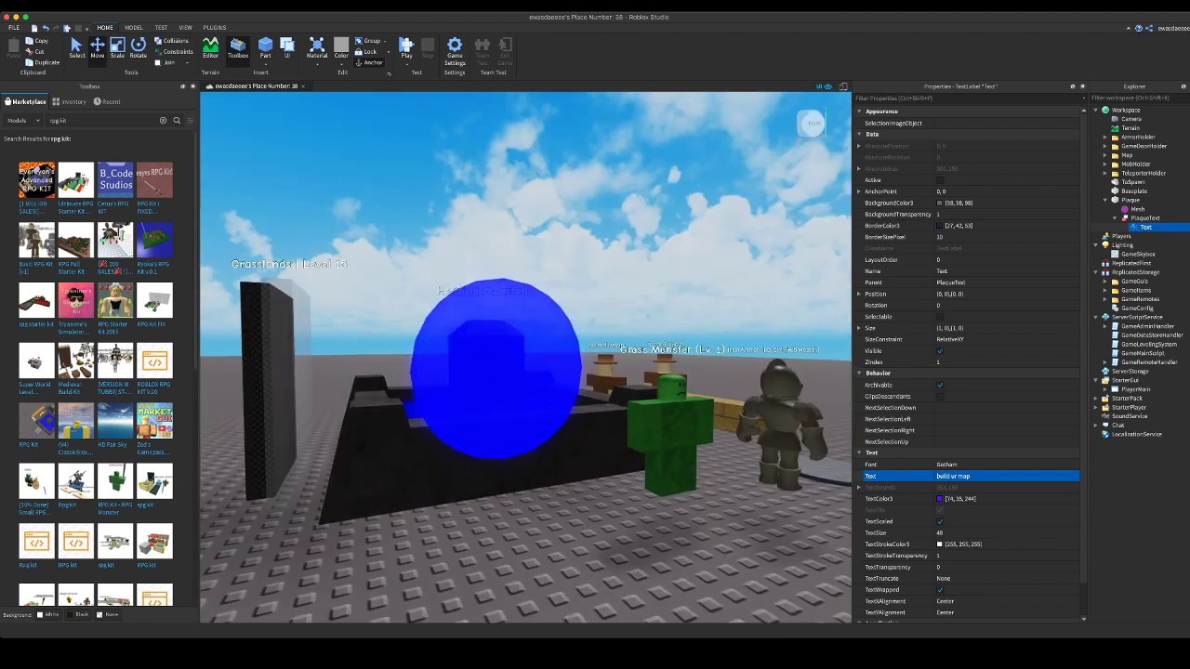Select Everyon's Advanced RPG Kit thumbnail
The height and width of the screenshot is (669, 1190).
[x=36, y=179]
